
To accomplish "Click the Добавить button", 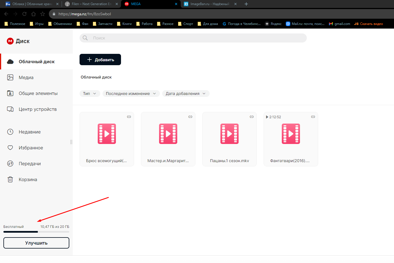I will [100, 60].
